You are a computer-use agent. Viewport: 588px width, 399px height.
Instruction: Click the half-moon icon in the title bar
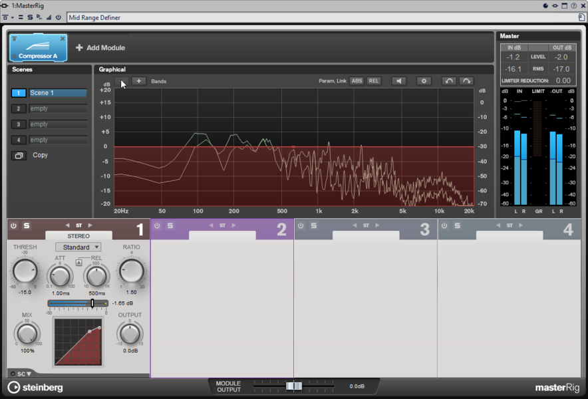(x=545, y=5)
